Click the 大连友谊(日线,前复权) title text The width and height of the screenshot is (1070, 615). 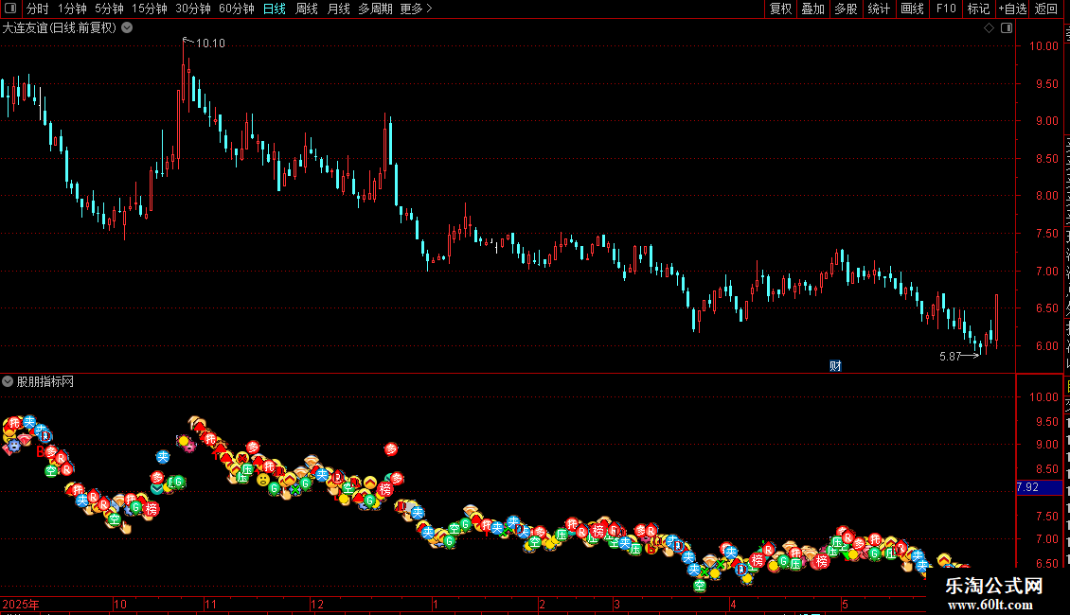[x=60, y=28]
